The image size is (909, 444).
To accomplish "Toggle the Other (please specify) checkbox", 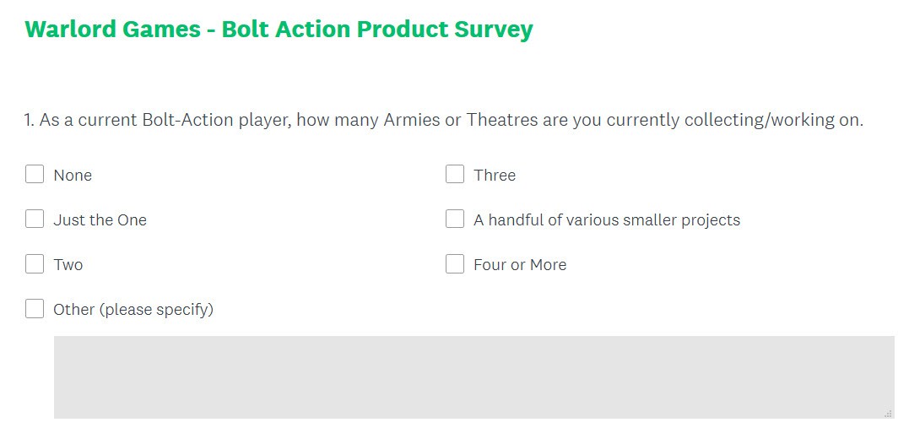I will 35,309.
